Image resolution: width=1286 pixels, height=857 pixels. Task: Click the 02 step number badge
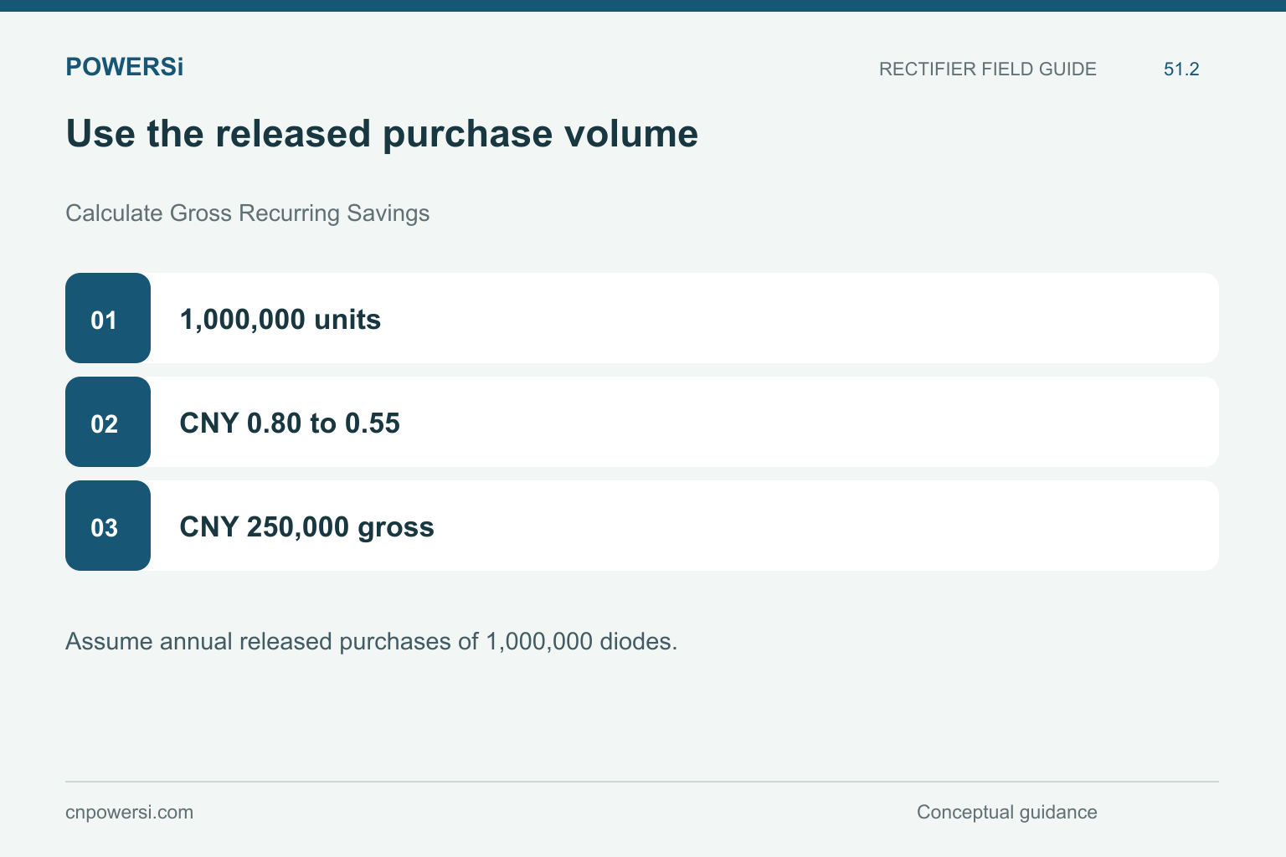click(108, 422)
